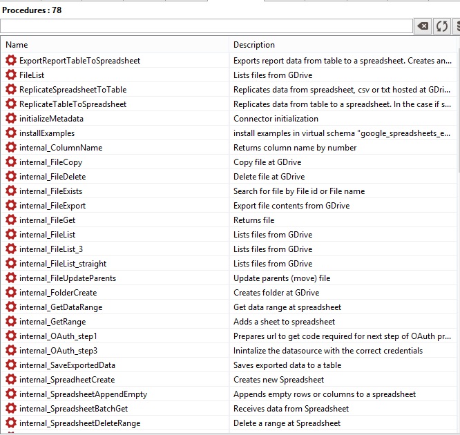
Task: Select the ReplicateSpreadsheetToTable procedure
Action: click(73, 90)
